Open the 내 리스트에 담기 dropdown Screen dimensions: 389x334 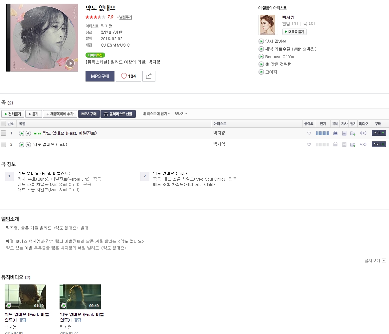click(156, 113)
